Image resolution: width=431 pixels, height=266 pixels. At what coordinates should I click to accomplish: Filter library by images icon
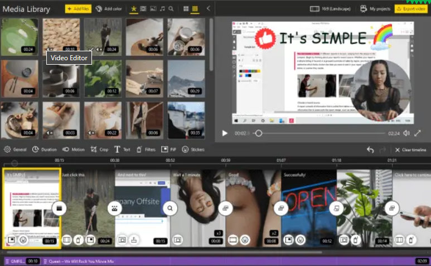point(153,9)
